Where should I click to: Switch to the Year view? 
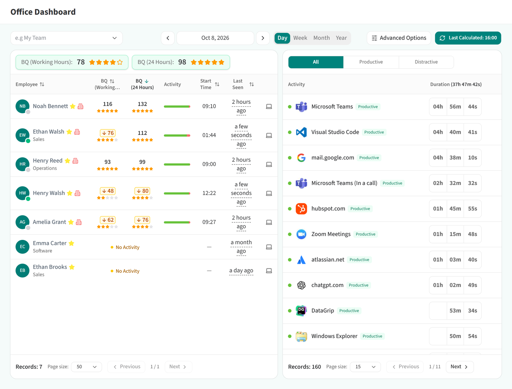[x=341, y=38]
